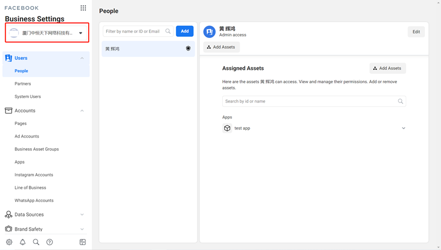Select Ad Accounts in the sidebar
This screenshot has height=250, width=441.
point(26,137)
